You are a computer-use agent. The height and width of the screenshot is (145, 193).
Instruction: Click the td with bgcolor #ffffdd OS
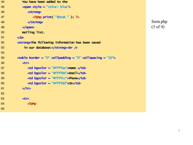point(54,83)
